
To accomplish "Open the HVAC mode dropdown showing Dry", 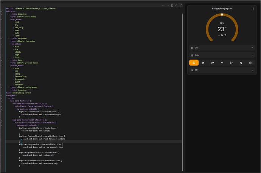I will [x=222, y=48].
